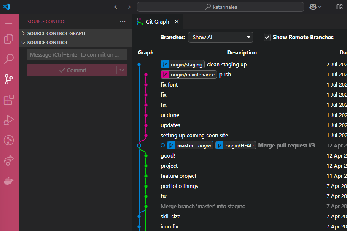347x231 pixels.
Task: Open Source Control more actions ellipsis
Action: pyautogui.click(x=123, y=22)
